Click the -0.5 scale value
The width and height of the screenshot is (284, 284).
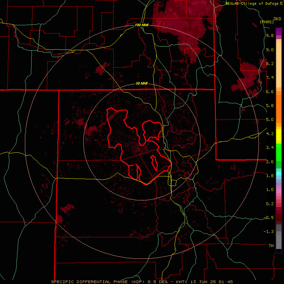(x=269, y=218)
